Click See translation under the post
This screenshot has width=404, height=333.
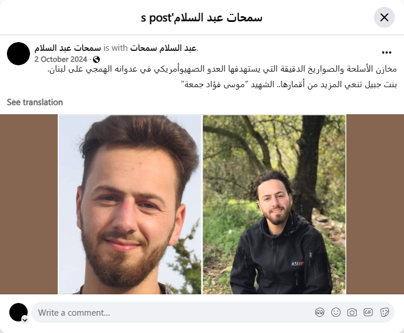click(35, 102)
